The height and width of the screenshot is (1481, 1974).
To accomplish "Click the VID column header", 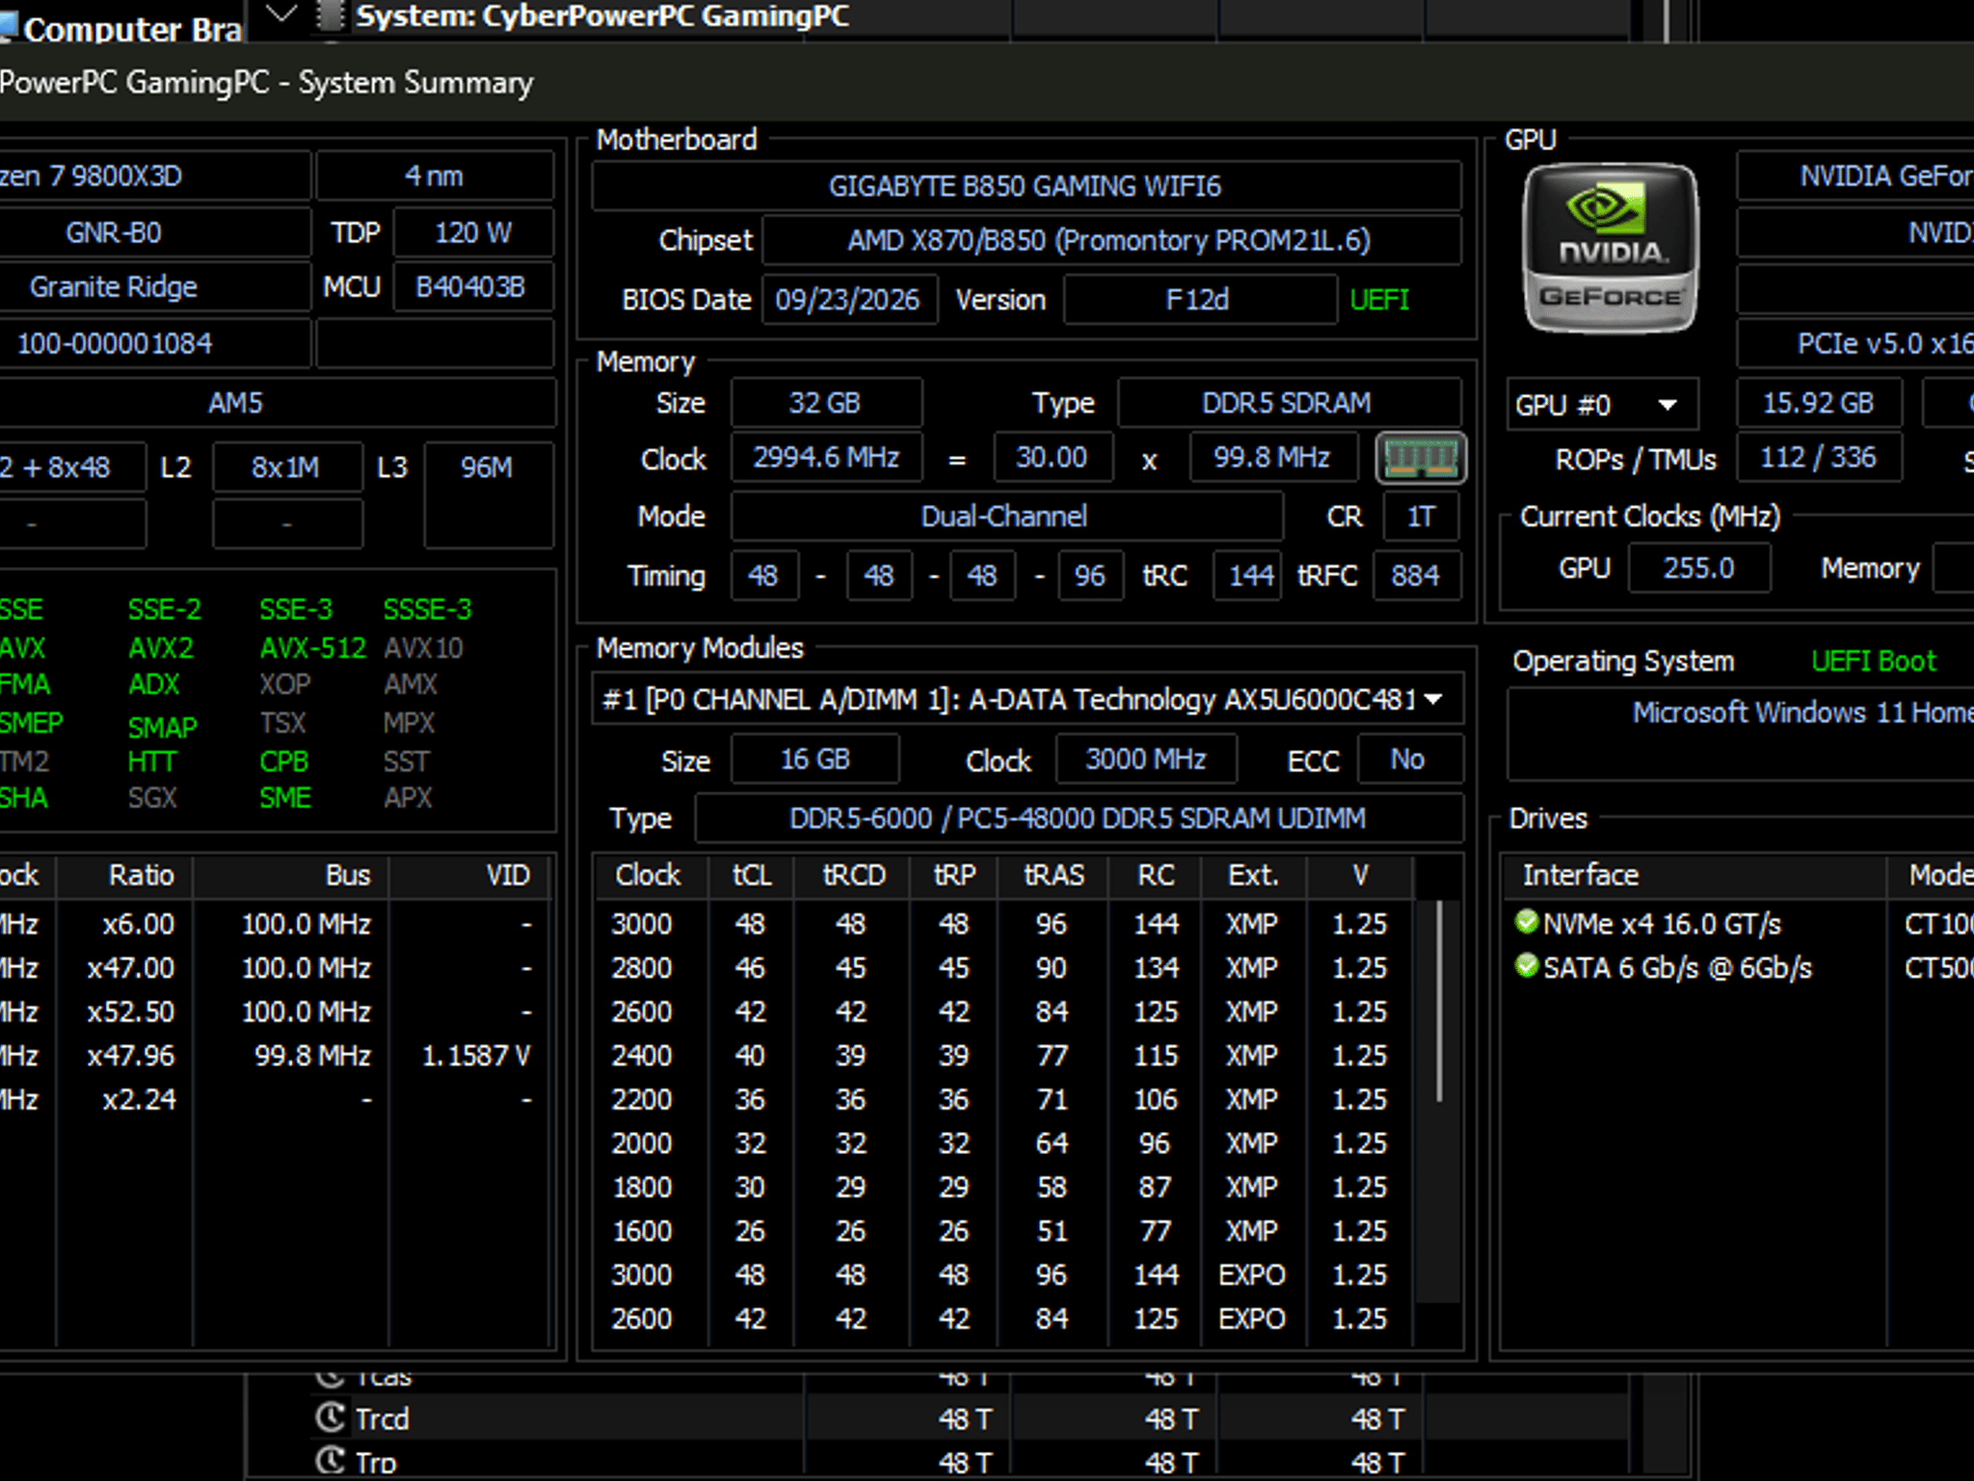I will pos(469,875).
